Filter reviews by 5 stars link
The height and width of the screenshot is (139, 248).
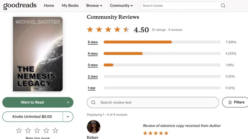93,42
